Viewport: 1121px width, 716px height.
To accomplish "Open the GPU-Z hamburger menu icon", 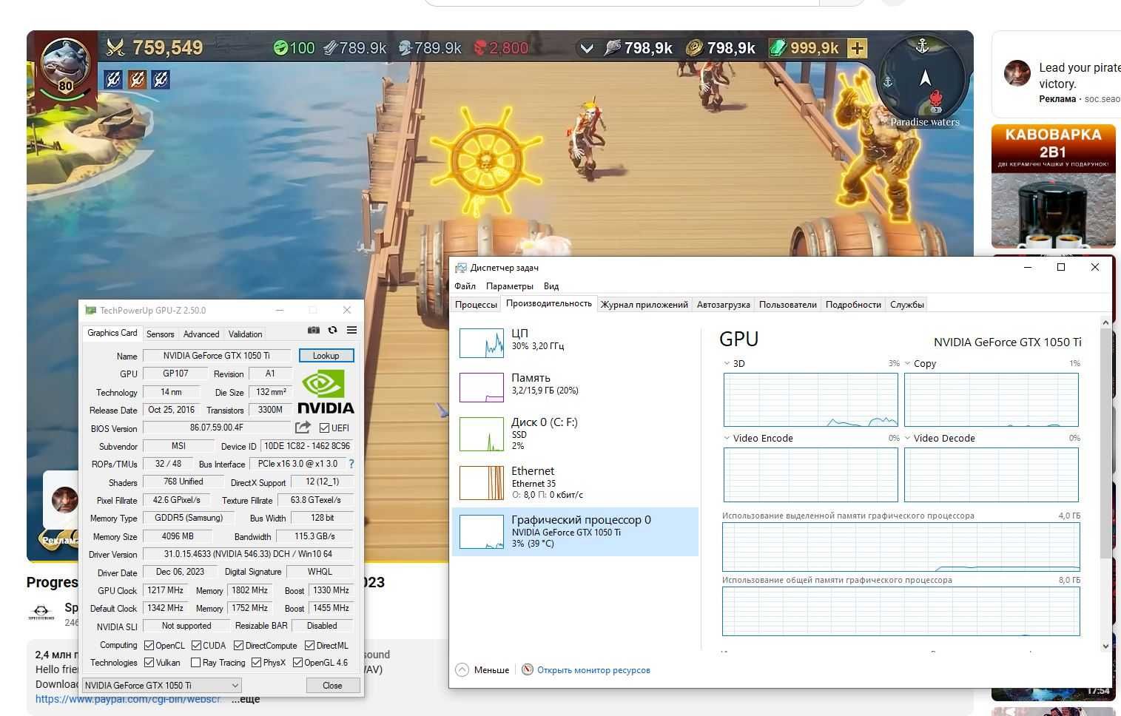I will coord(351,330).
